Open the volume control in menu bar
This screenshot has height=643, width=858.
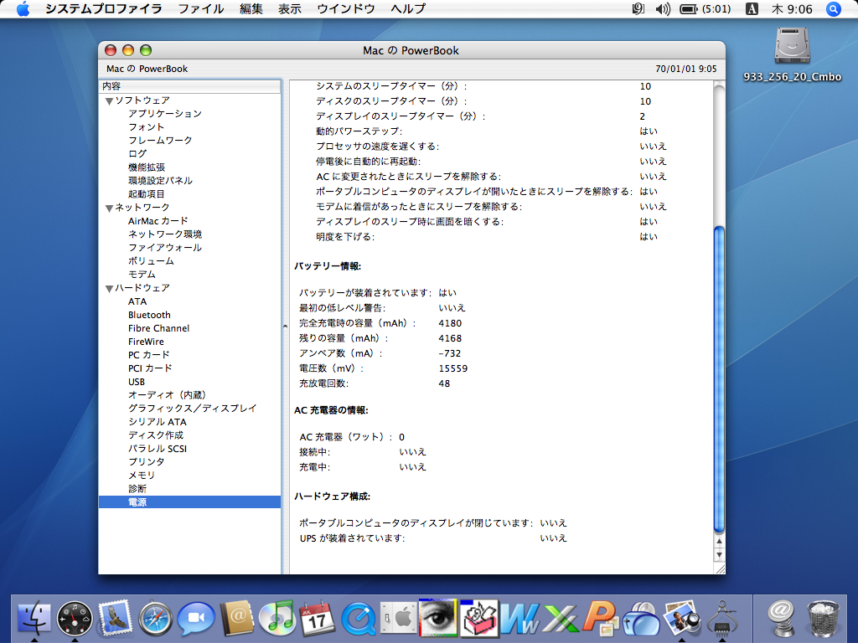[662, 9]
